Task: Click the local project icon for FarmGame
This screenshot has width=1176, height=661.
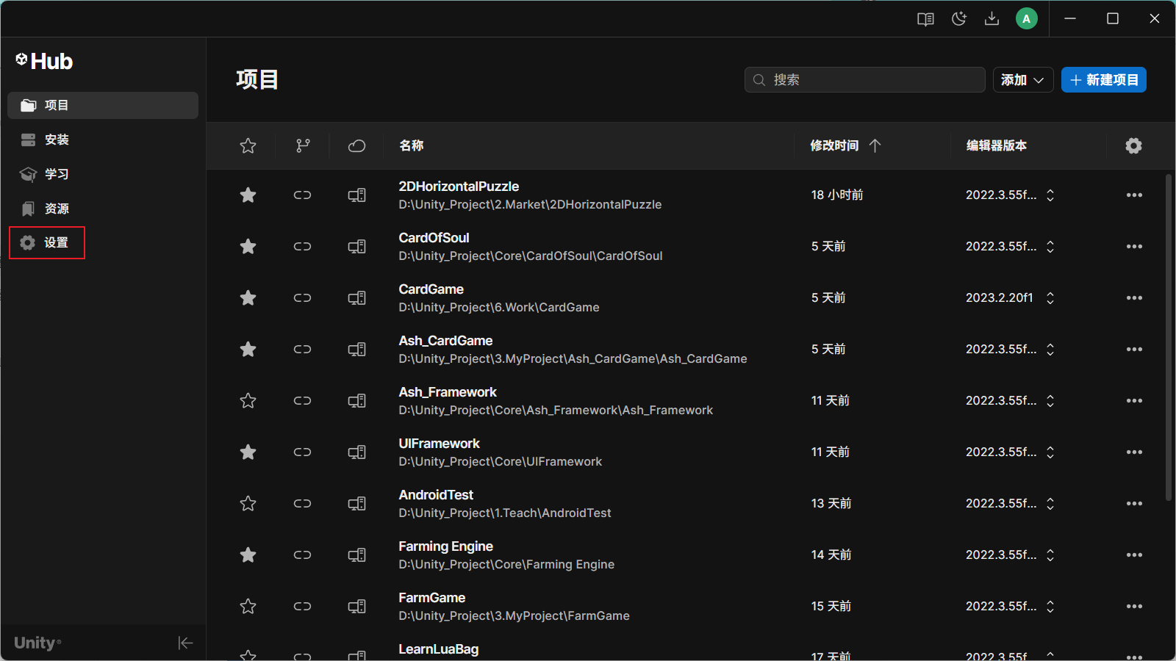Action: click(x=357, y=607)
